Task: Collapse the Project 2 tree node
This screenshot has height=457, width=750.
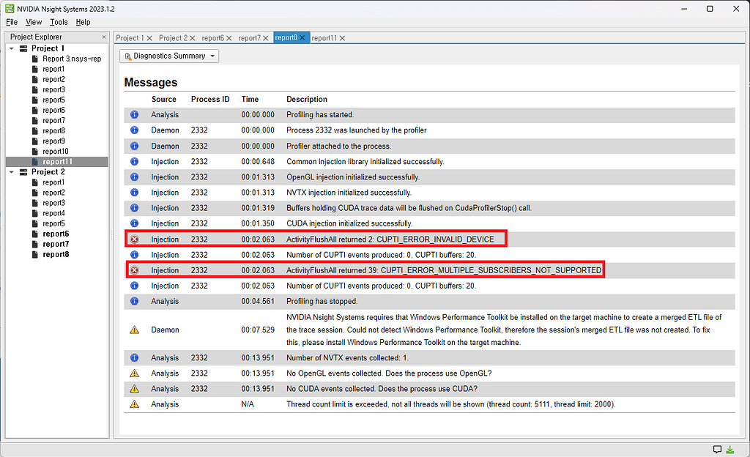Action: click(x=12, y=172)
